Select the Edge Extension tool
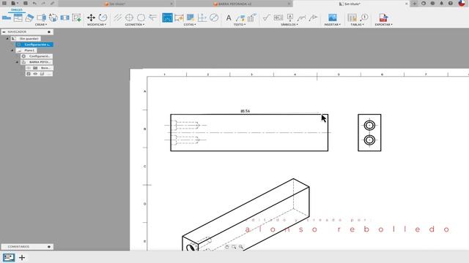The height and width of the screenshot is (263, 469). (152, 18)
